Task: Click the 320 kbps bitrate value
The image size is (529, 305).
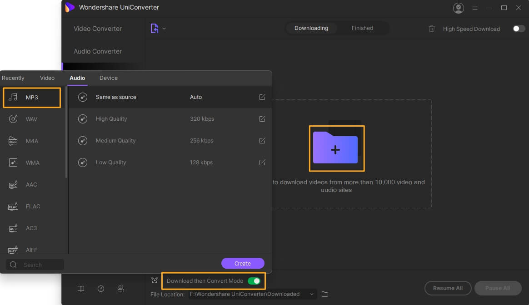Action: pyautogui.click(x=202, y=118)
